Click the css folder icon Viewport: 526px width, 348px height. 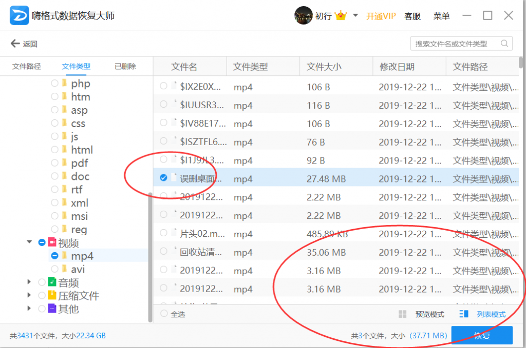click(x=64, y=123)
